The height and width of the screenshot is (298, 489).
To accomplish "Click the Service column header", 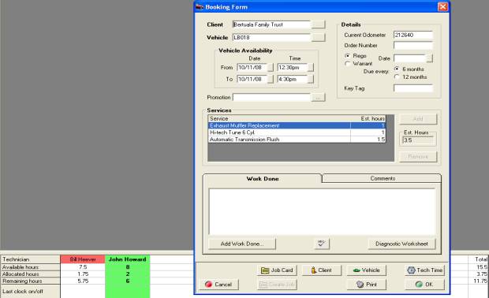I will pos(279,118).
